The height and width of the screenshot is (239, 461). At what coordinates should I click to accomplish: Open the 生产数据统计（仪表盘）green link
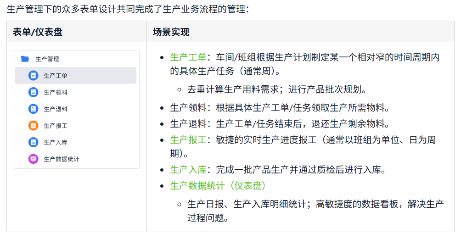218,186
